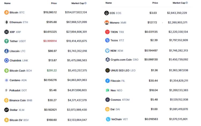Viewport: 201px width, 126px height.
Task: Click the right Market Cap info icon
Action: pos(187,3)
